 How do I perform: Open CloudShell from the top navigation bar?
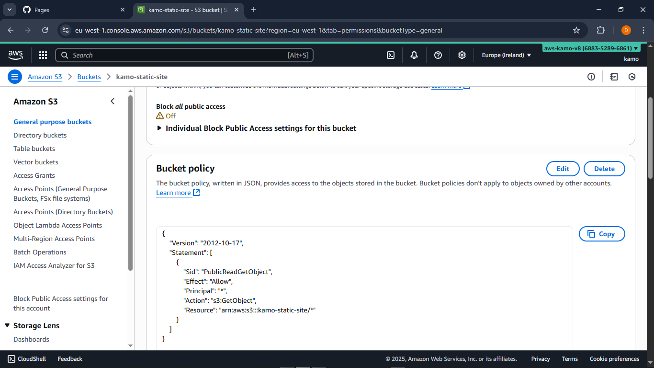coord(390,55)
